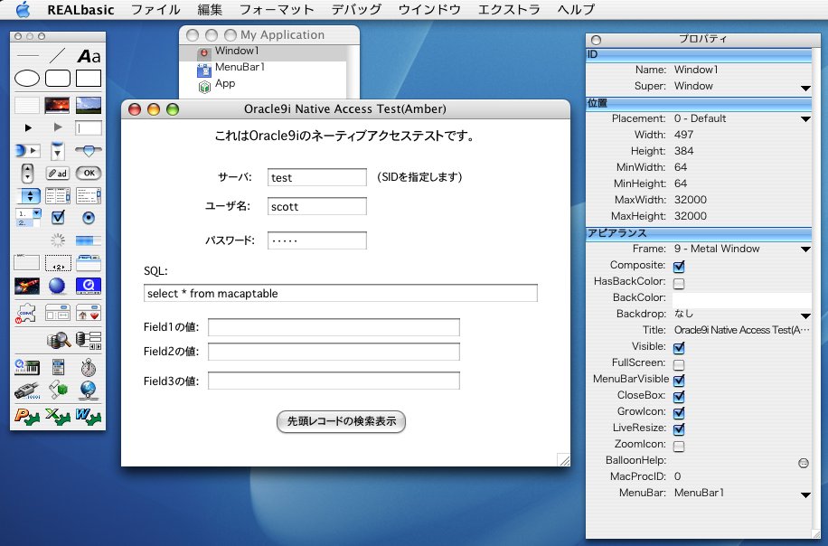Choose the rocket SpriteSurface control
The width and height of the screenshot is (828, 546).
coord(27,286)
